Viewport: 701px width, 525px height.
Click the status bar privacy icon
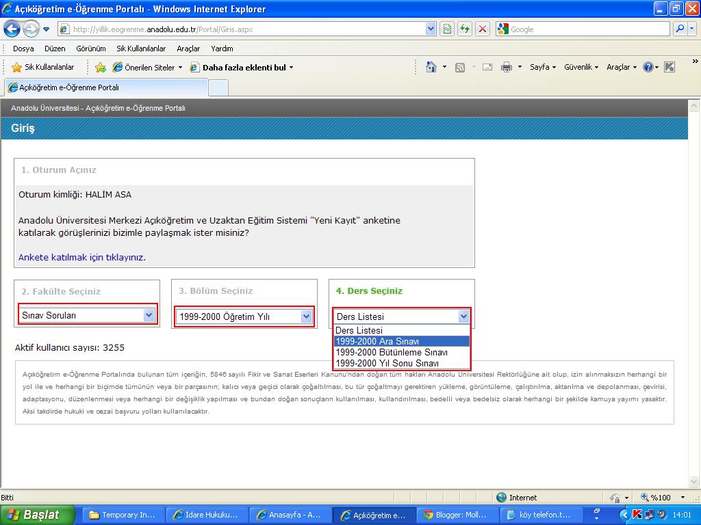point(615,498)
